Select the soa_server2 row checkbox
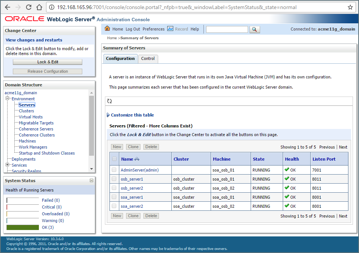This screenshot has height=253, width=359. pos(114,206)
